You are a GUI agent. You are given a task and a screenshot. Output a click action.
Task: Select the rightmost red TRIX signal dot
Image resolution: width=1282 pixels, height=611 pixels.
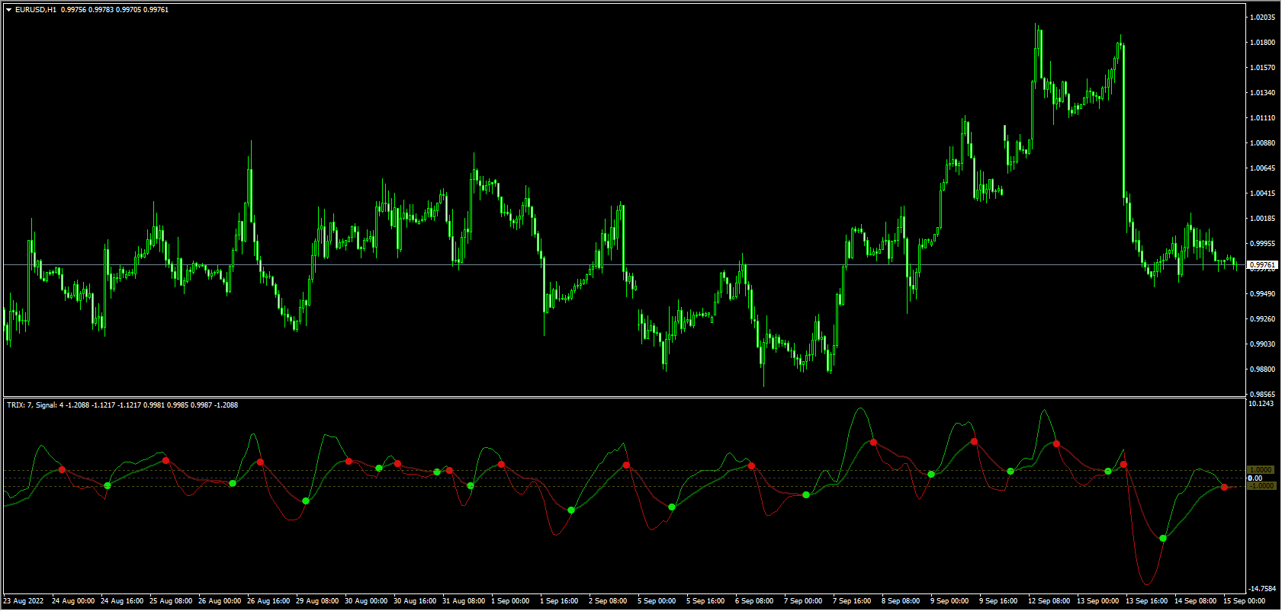[1224, 487]
